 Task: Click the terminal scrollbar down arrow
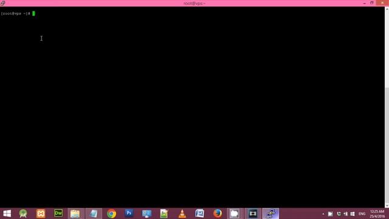tap(387, 206)
